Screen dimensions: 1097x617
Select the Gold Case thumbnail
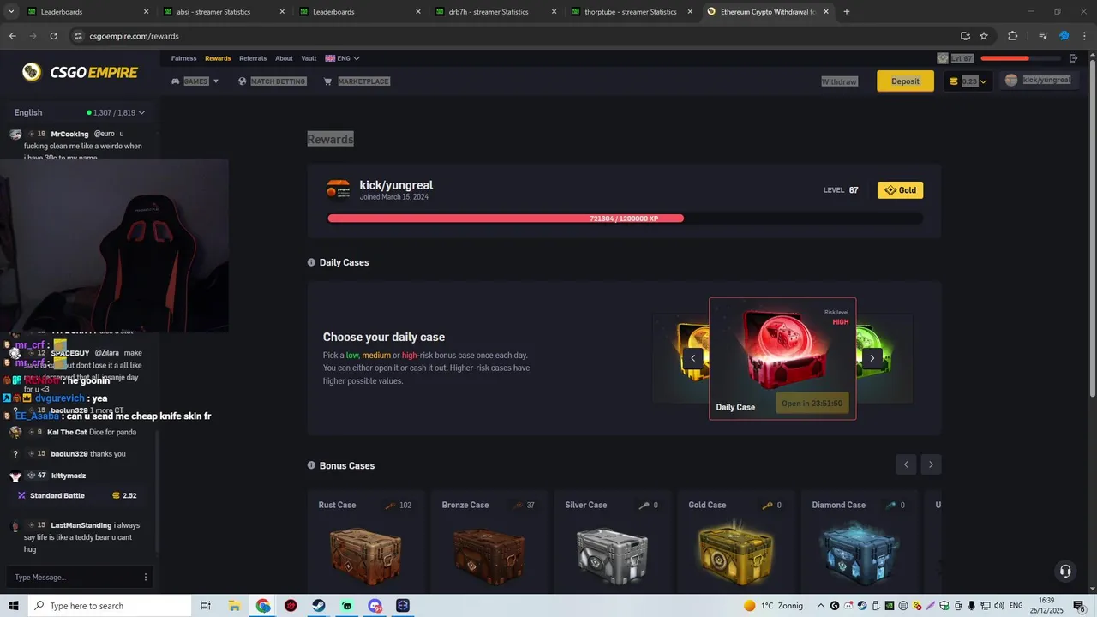[x=735, y=553]
